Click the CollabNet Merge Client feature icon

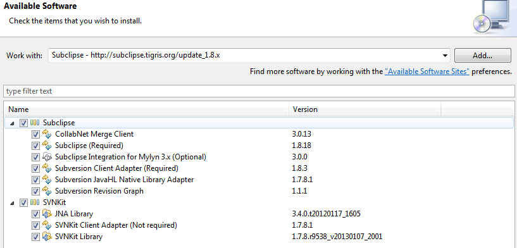point(47,134)
